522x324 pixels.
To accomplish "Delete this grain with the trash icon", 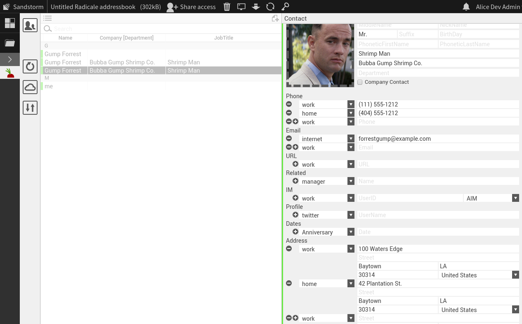I will (227, 7).
